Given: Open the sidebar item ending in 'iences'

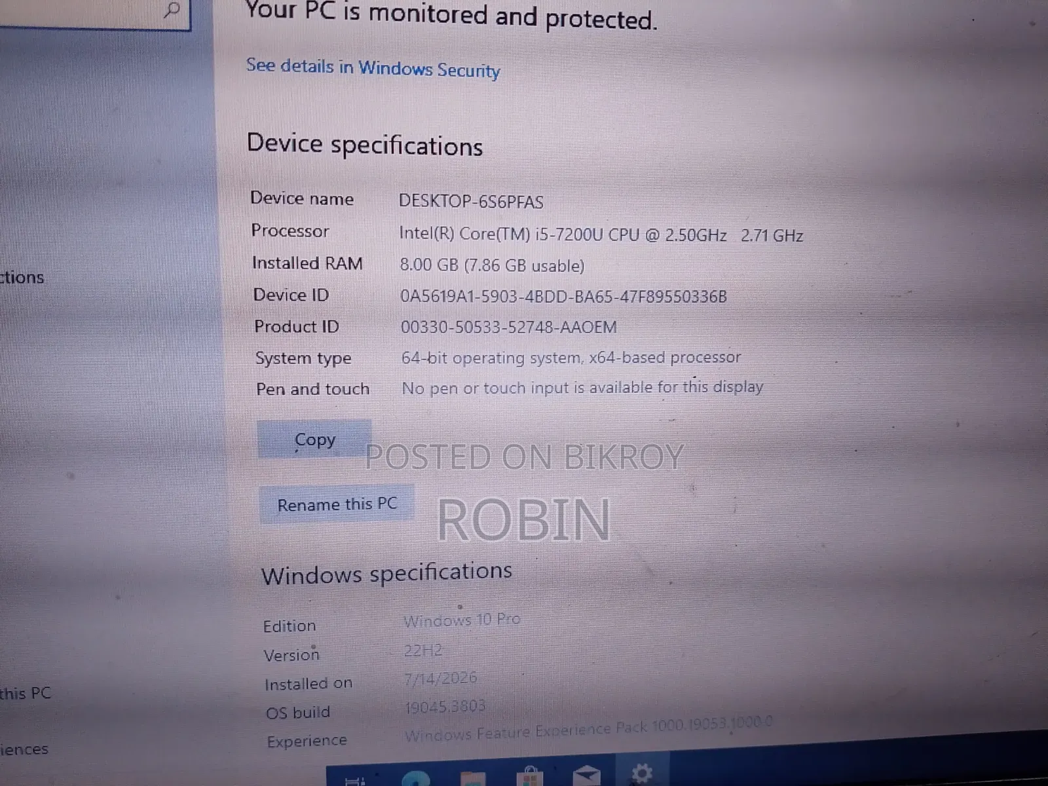Looking at the screenshot, I should click(24, 749).
